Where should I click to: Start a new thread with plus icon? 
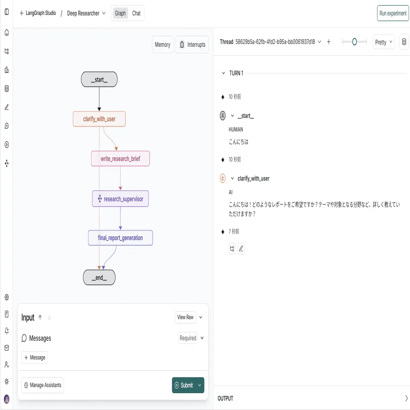[329, 42]
